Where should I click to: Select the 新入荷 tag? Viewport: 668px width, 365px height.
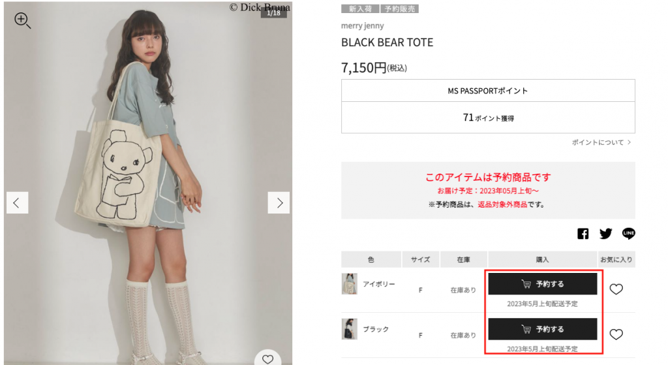360,9
